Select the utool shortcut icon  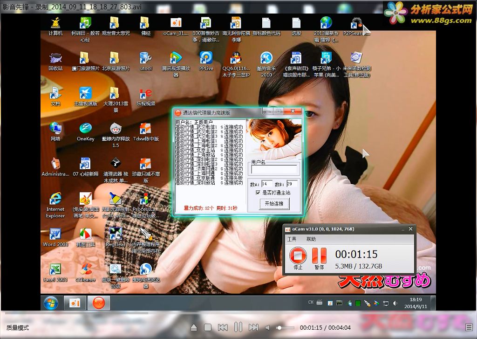146,61
